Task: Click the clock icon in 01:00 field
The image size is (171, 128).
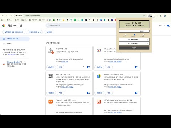Action: click(x=147, y=39)
